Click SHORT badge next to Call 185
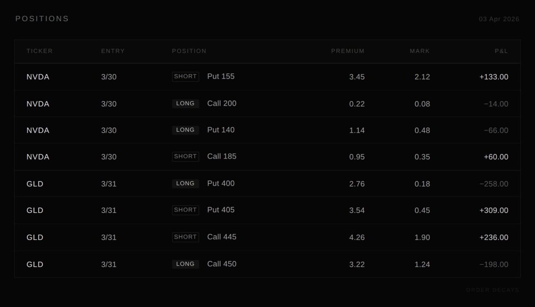 click(x=186, y=157)
